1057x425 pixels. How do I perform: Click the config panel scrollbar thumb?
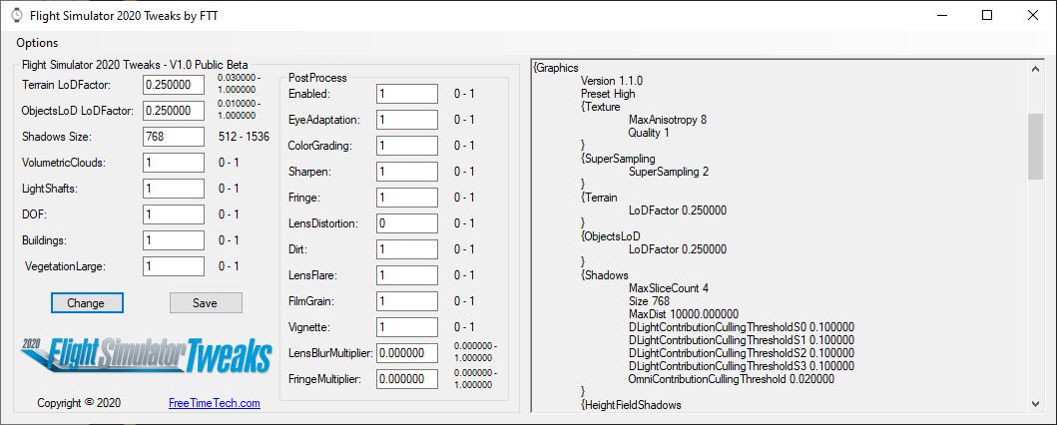click(x=1035, y=147)
